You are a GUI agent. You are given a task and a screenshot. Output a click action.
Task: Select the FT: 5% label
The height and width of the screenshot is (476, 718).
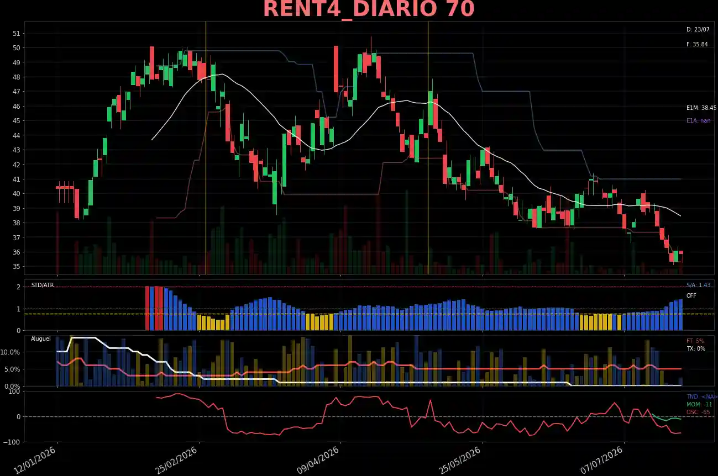[695, 341]
